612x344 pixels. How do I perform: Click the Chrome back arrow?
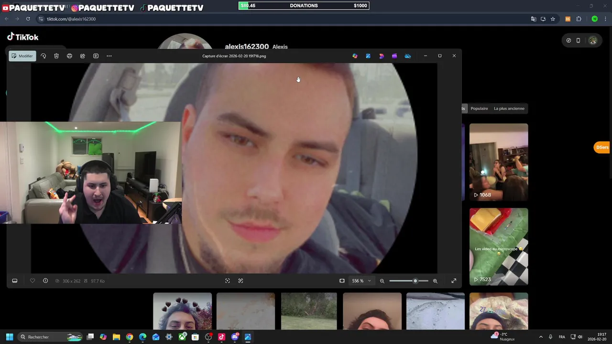click(x=7, y=19)
